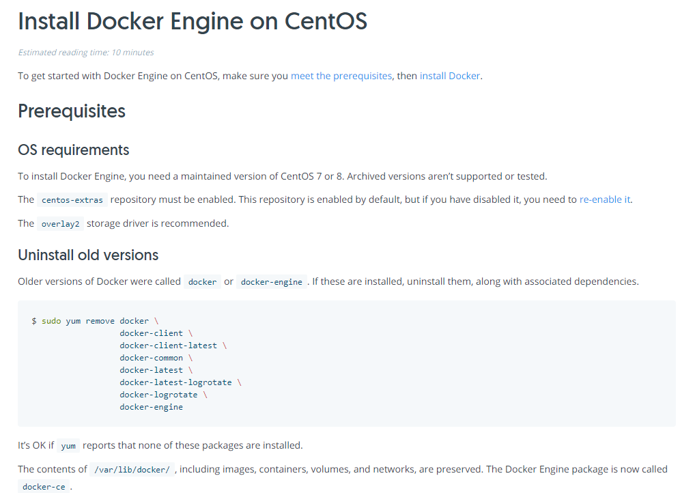This screenshot has height=493, width=680.
Task: Click the 'docker-engine' inline code in the paragraph
Action: point(272,282)
